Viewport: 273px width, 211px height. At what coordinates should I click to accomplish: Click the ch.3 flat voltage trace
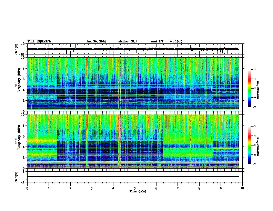click(133, 177)
